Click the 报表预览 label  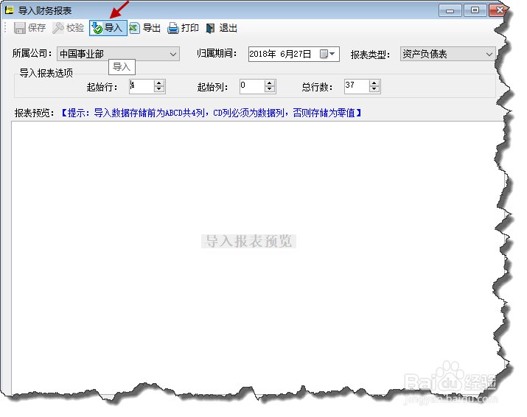point(35,113)
